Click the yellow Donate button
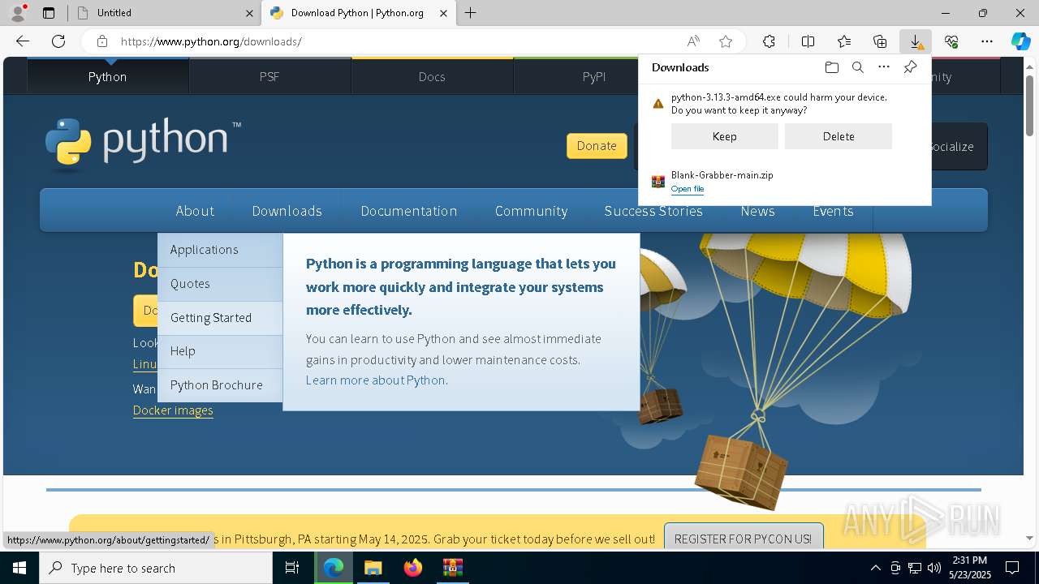1039x584 pixels. tap(597, 146)
